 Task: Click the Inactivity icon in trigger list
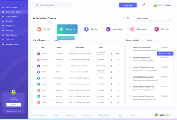click(x=39, y=66)
